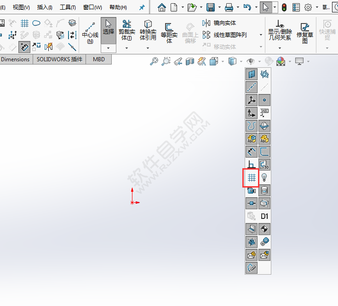This screenshot has width=338, height=306.
Task: Print using the printer icon
Action: [229, 7]
